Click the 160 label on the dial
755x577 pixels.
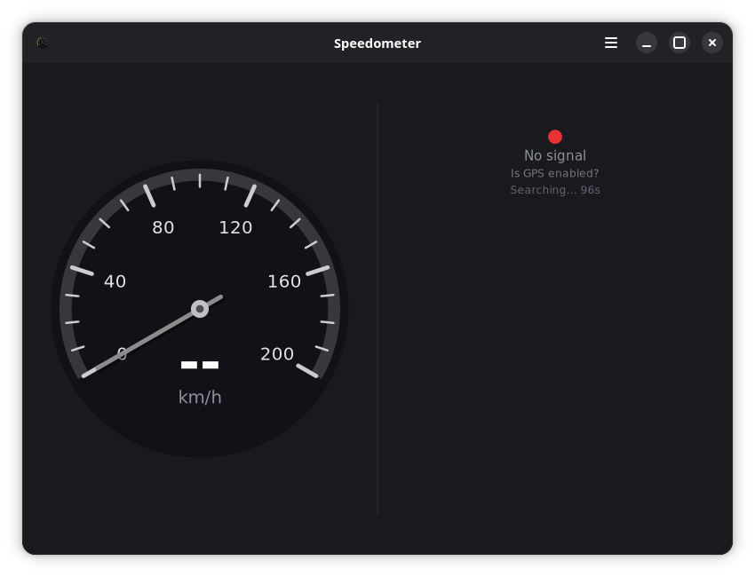coord(284,281)
